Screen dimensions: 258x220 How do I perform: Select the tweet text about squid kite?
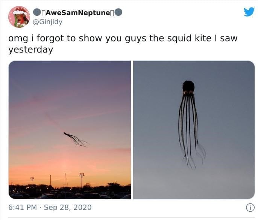point(123,44)
